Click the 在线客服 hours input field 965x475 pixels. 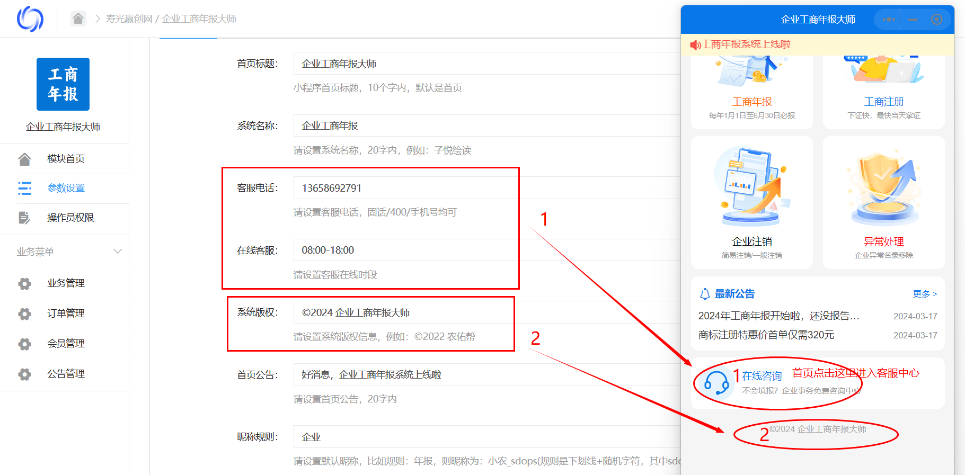pyautogui.click(x=487, y=250)
